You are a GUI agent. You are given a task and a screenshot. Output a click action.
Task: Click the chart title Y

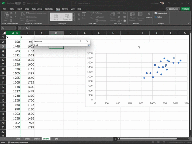click(139, 47)
